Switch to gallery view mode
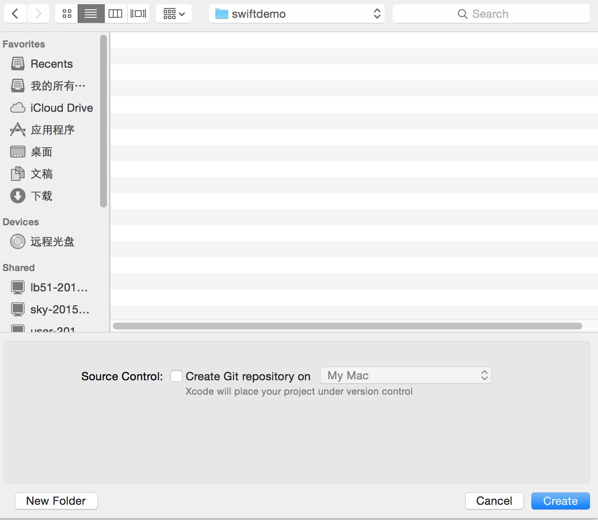 tap(138, 13)
